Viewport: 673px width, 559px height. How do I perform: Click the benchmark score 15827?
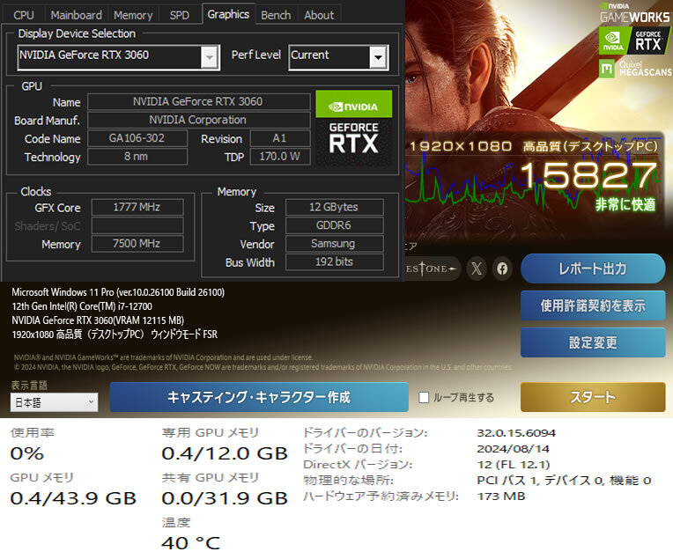(588, 175)
